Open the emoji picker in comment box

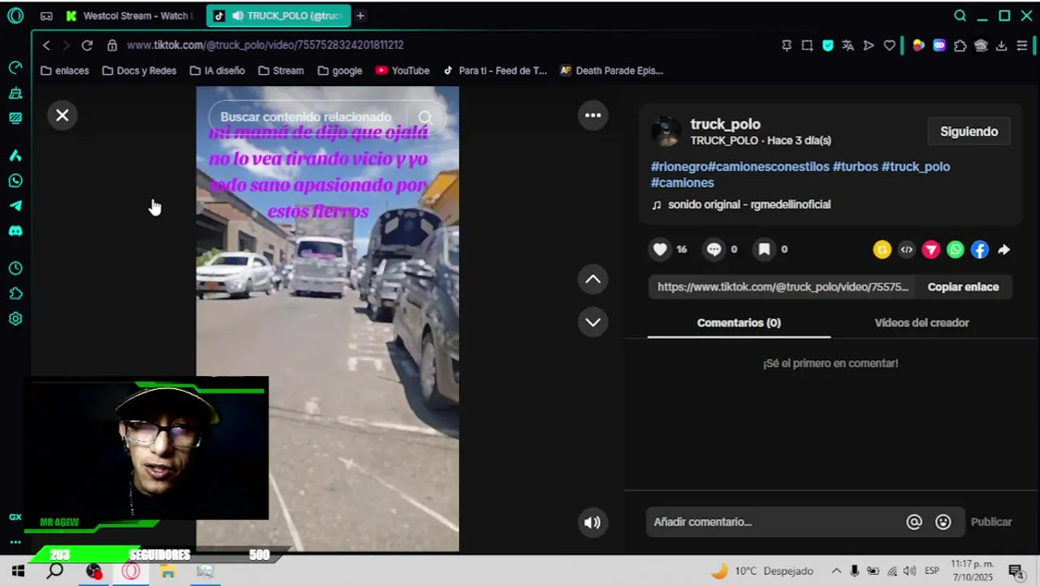click(943, 522)
